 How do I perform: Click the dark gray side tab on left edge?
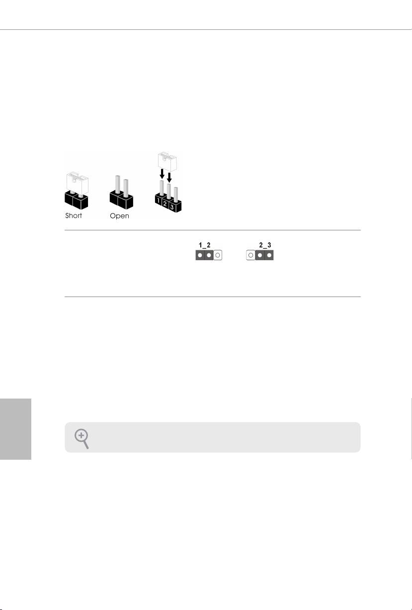coord(15,429)
